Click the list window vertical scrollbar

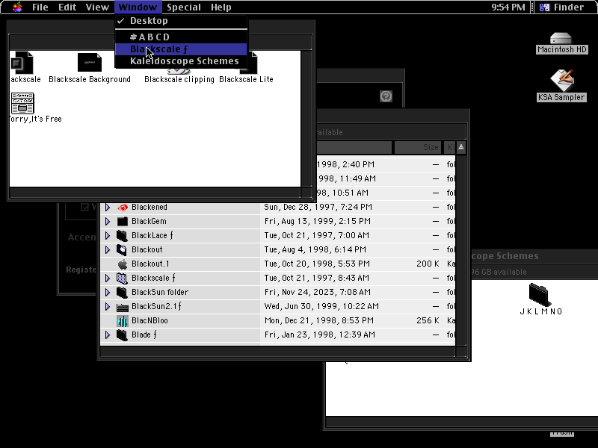(x=461, y=249)
